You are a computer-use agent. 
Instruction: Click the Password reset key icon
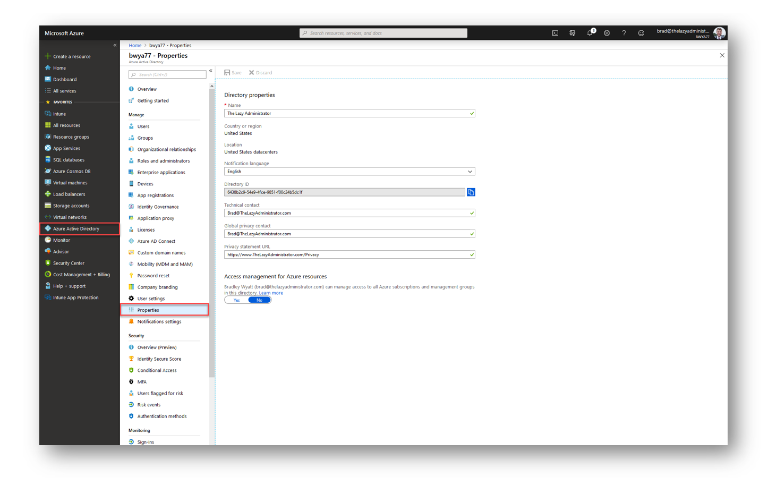pos(131,276)
